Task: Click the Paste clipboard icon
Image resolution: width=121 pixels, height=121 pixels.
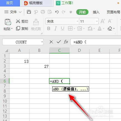Action: click(x=8, y=22)
